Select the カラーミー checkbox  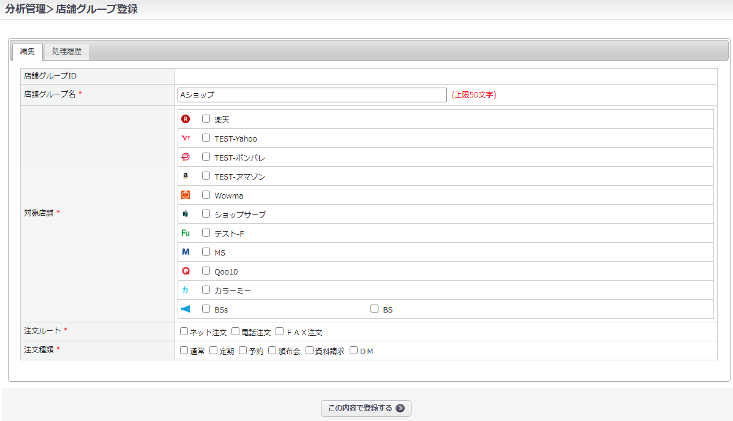click(206, 290)
